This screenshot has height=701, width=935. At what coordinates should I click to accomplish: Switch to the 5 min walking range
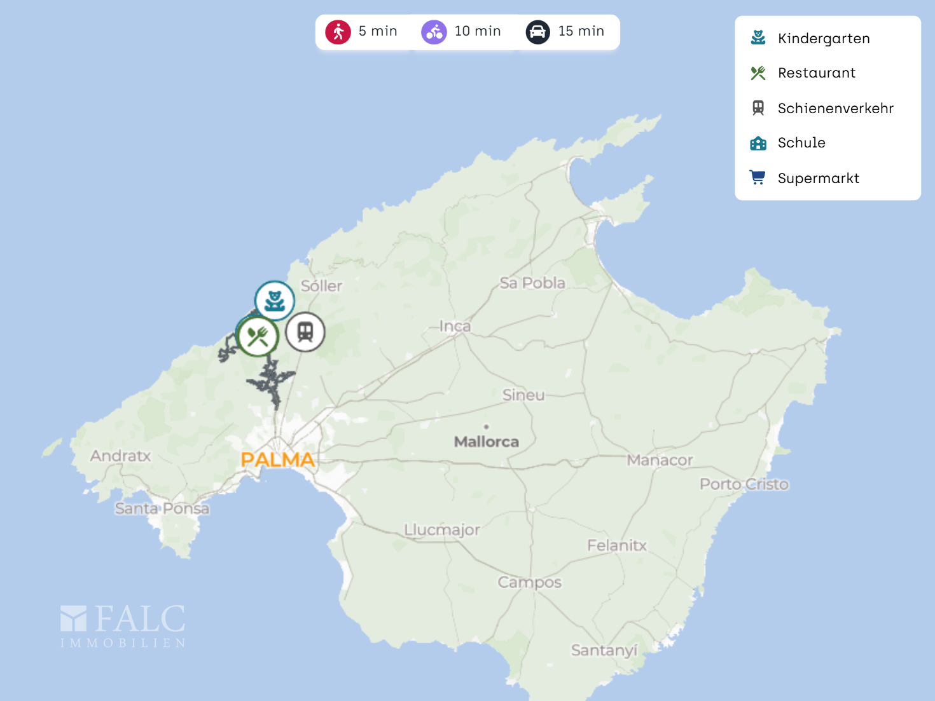[x=377, y=31]
